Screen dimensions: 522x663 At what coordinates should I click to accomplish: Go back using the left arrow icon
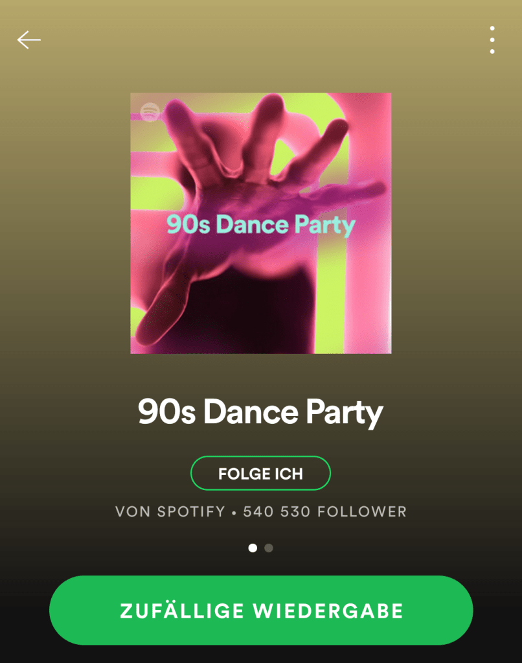point(28,40)
